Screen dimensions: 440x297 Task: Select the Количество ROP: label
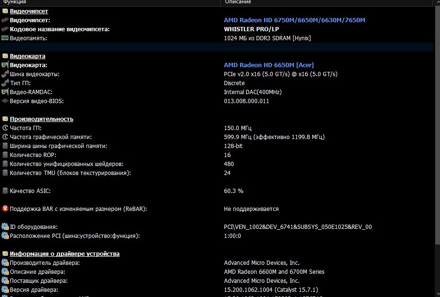point(33,155)
